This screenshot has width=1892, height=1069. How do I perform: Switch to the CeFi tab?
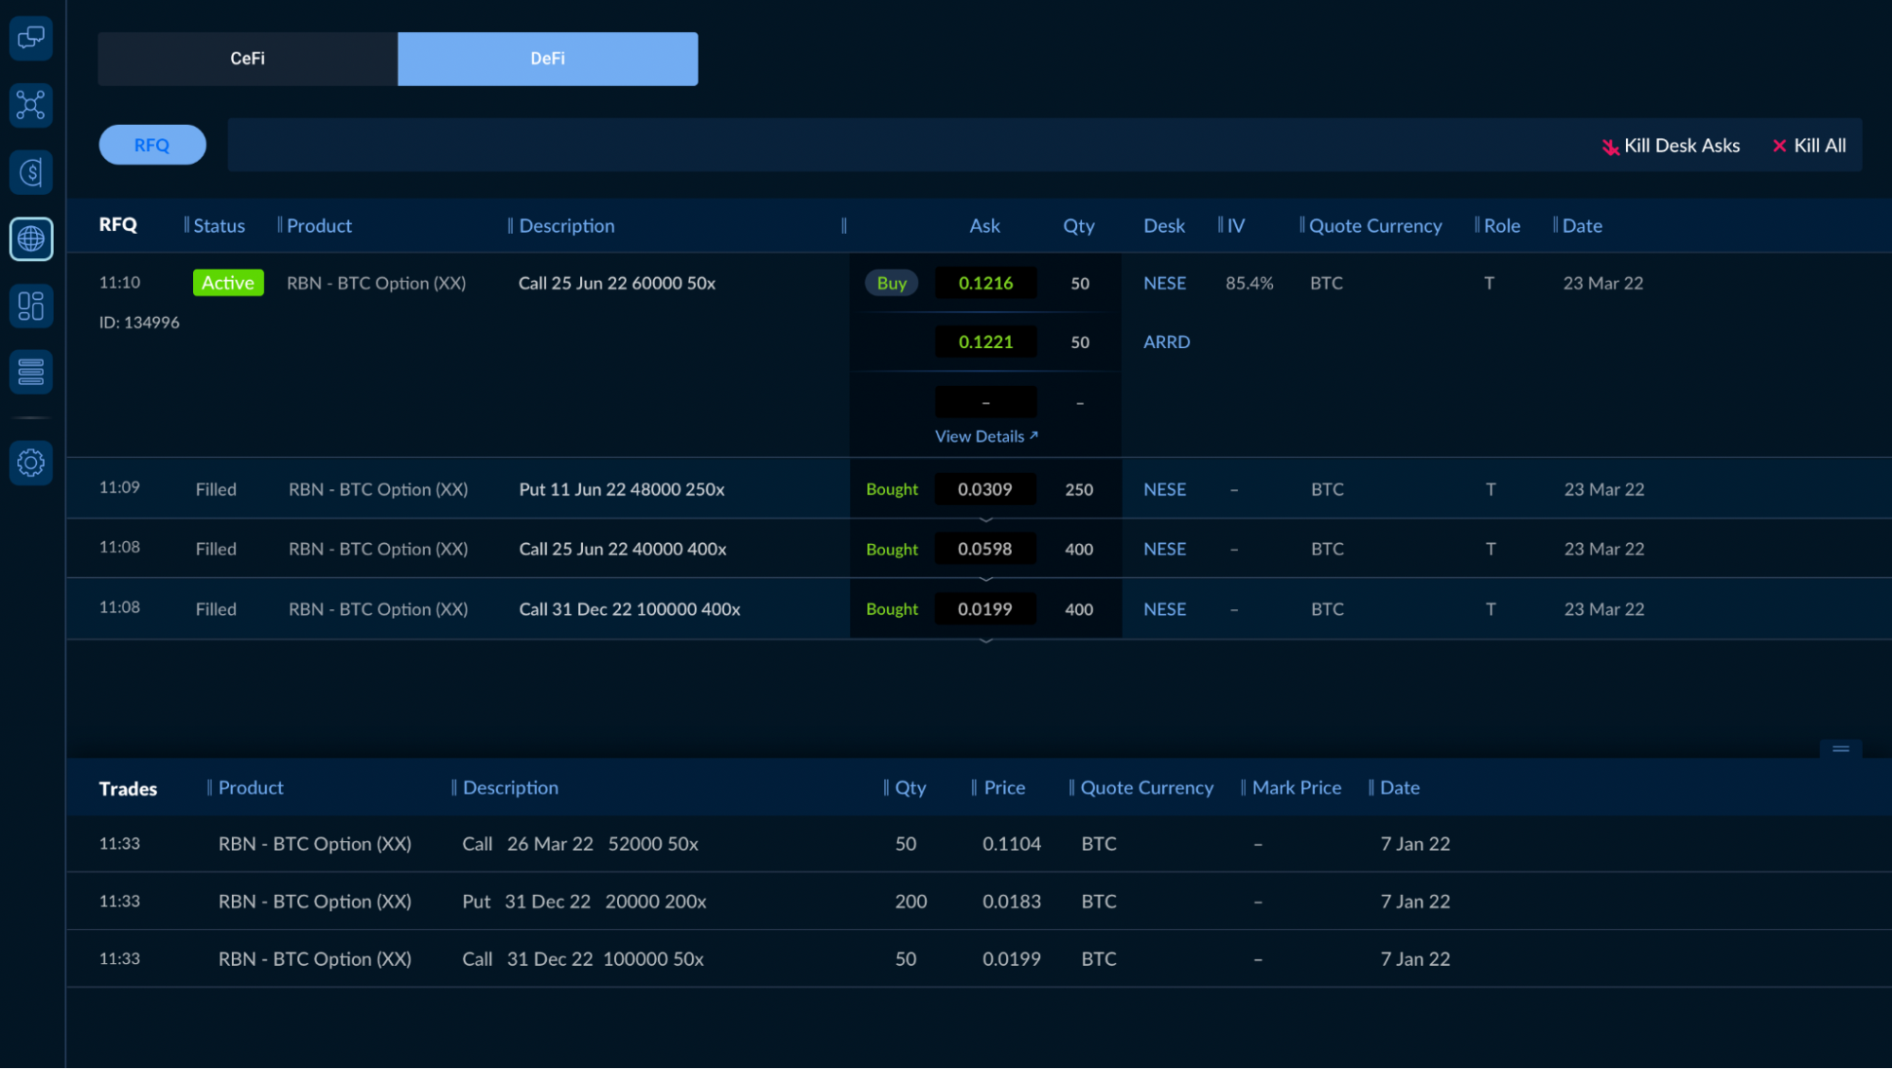coord(247,59)
